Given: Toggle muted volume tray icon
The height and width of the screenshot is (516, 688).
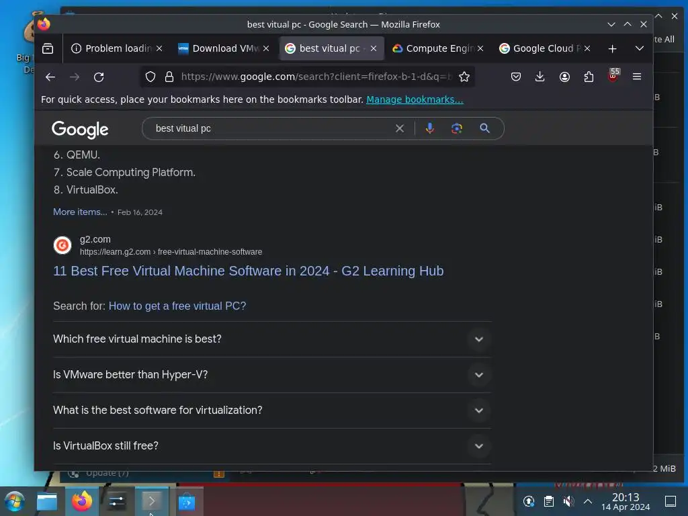Looking at the screenshot, I should [568, 501].
